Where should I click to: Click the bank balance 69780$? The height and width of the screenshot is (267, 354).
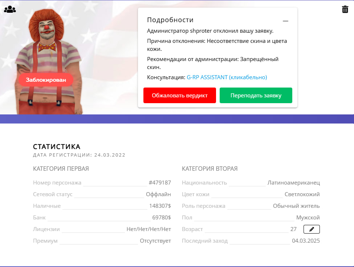click(161, 218)
